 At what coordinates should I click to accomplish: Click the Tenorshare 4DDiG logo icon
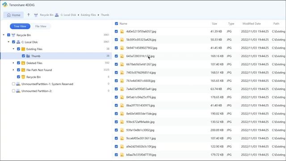click(5, 5)
